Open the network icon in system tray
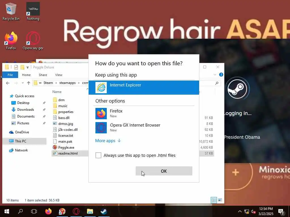This screenshot has height=217, width=290. click(247, 211)
